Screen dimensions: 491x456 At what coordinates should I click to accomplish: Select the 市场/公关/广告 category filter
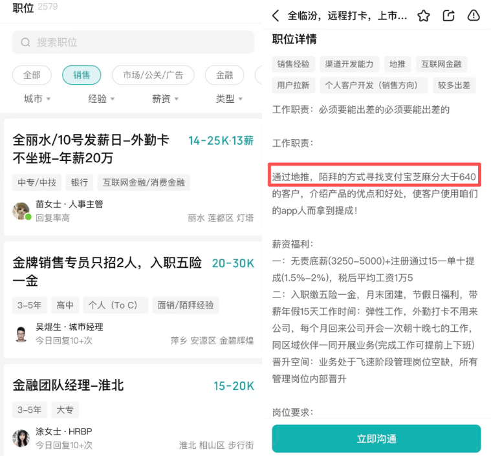click(x=153, y=75)
